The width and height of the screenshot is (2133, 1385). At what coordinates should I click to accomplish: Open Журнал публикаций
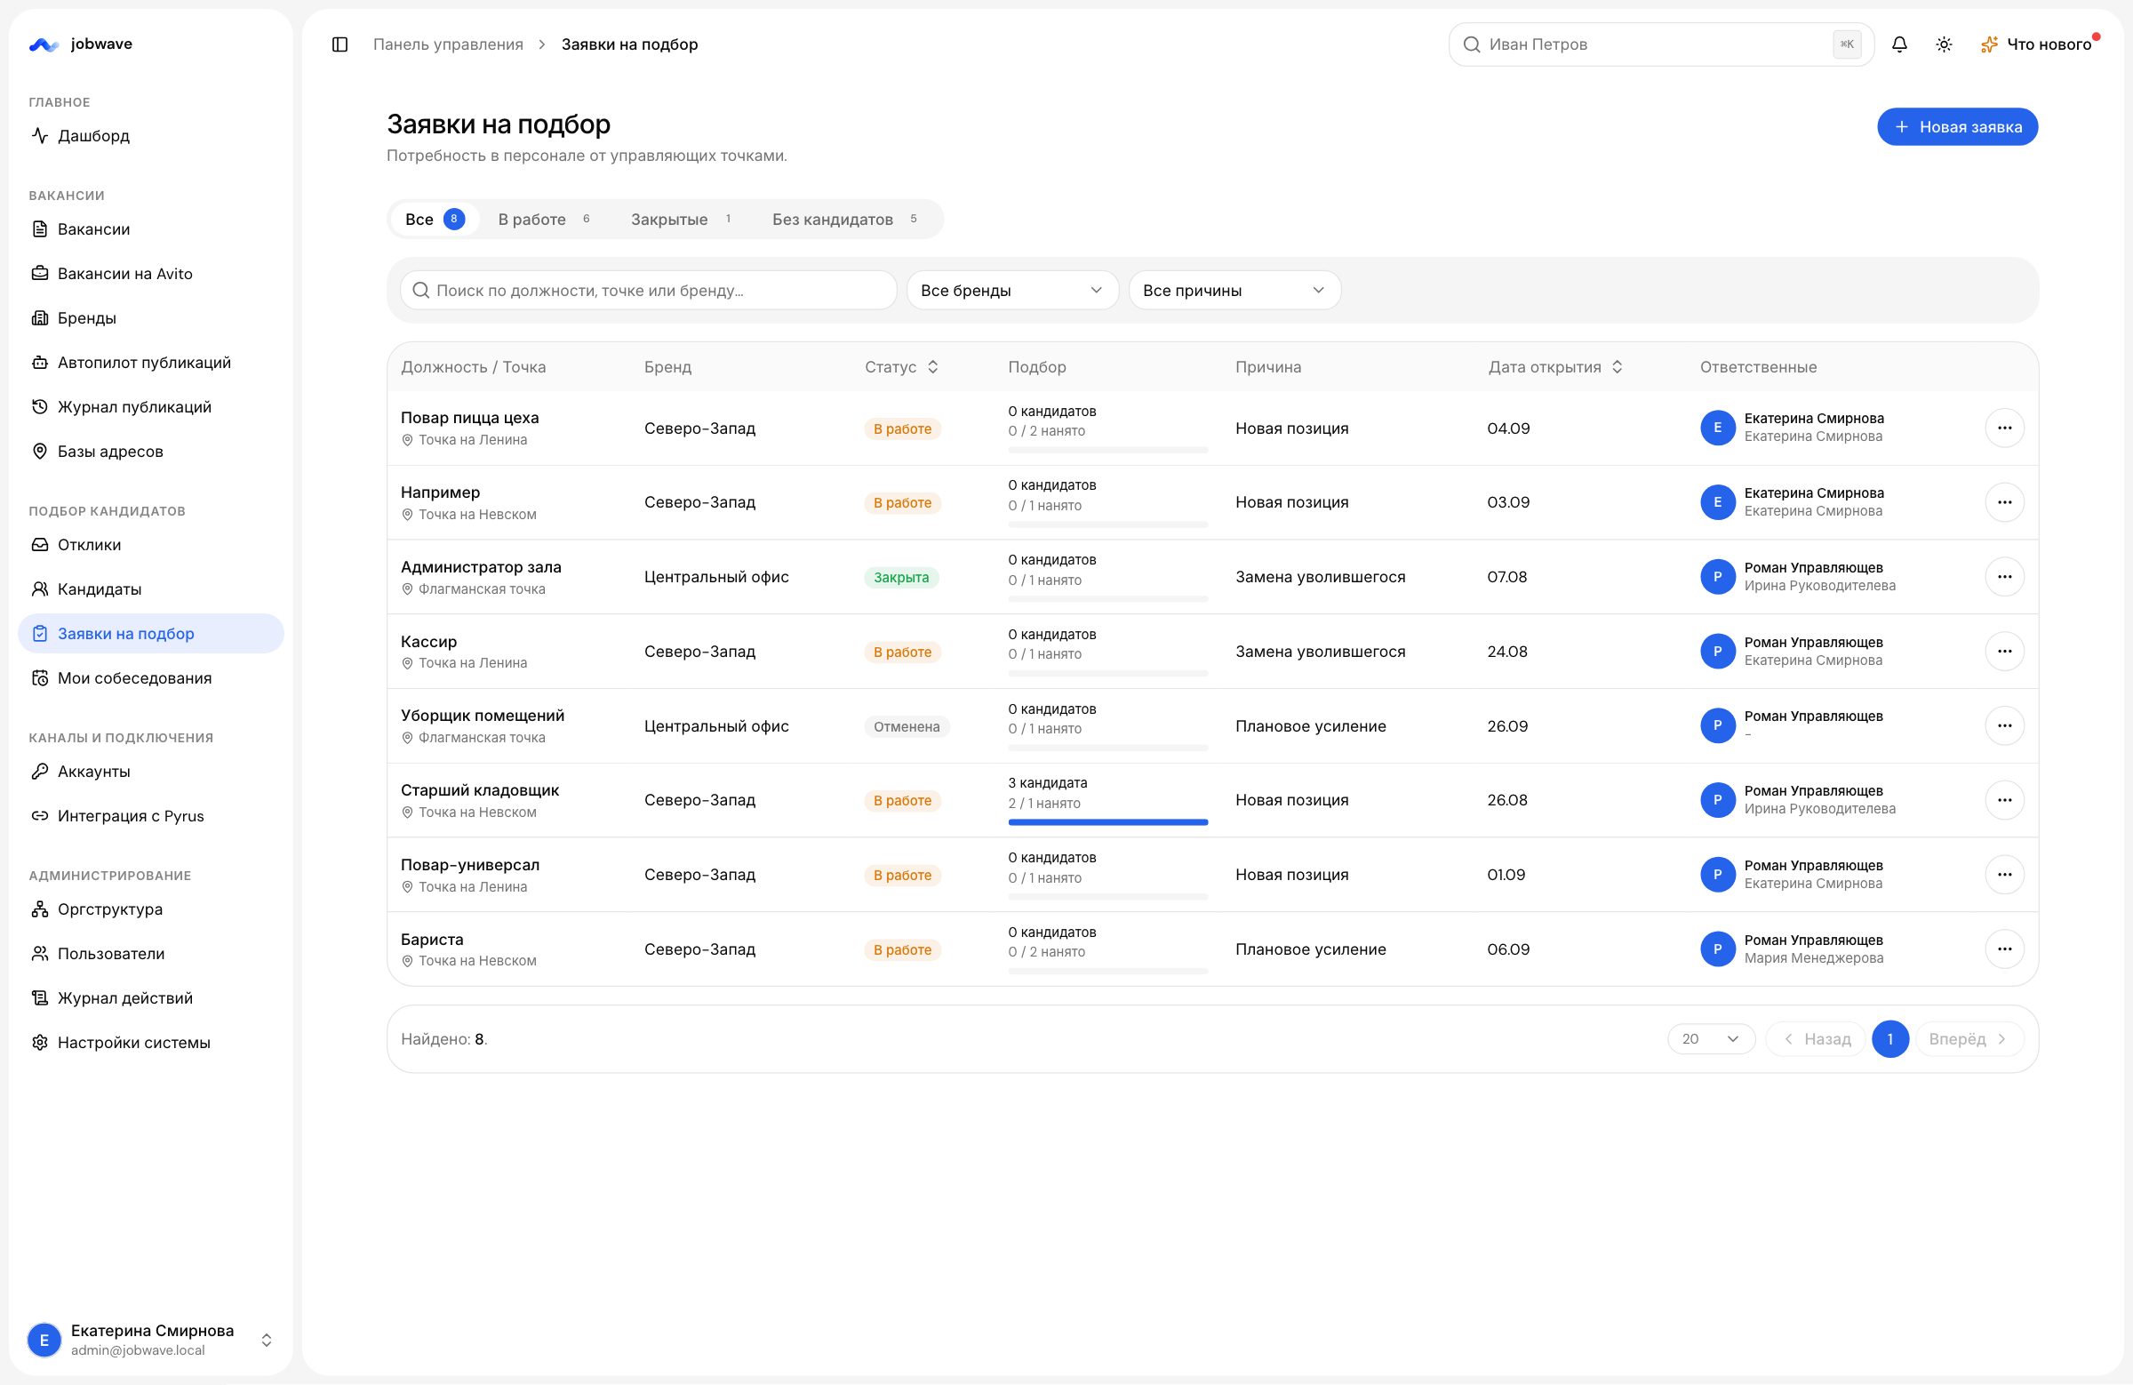click(150, 406)
